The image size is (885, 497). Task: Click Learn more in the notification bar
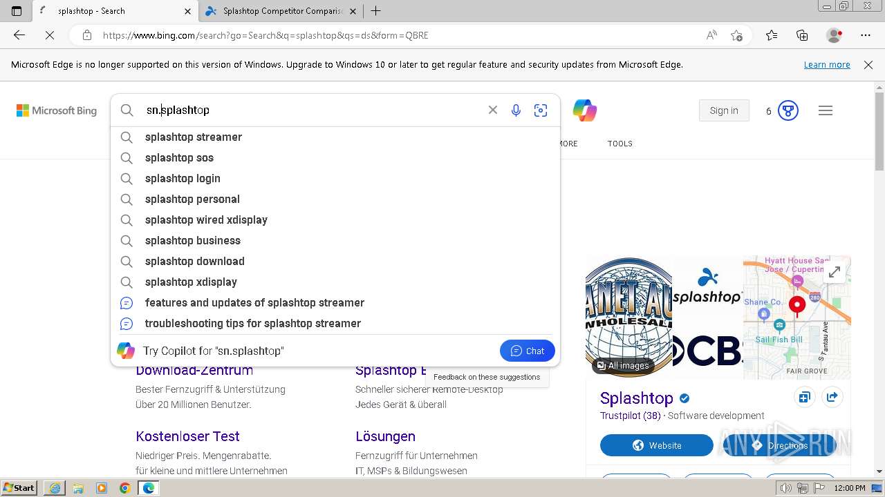coord(827,65)
